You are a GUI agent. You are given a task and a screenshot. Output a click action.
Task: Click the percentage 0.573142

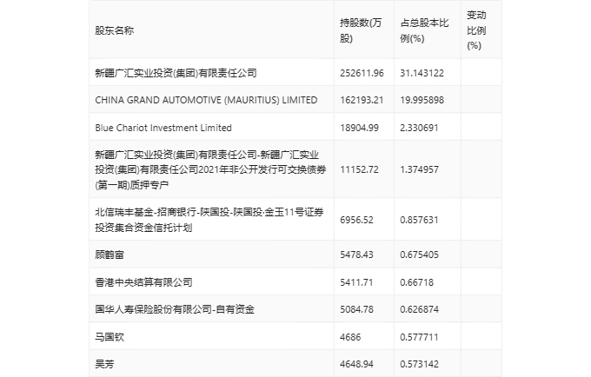point(419,364)
